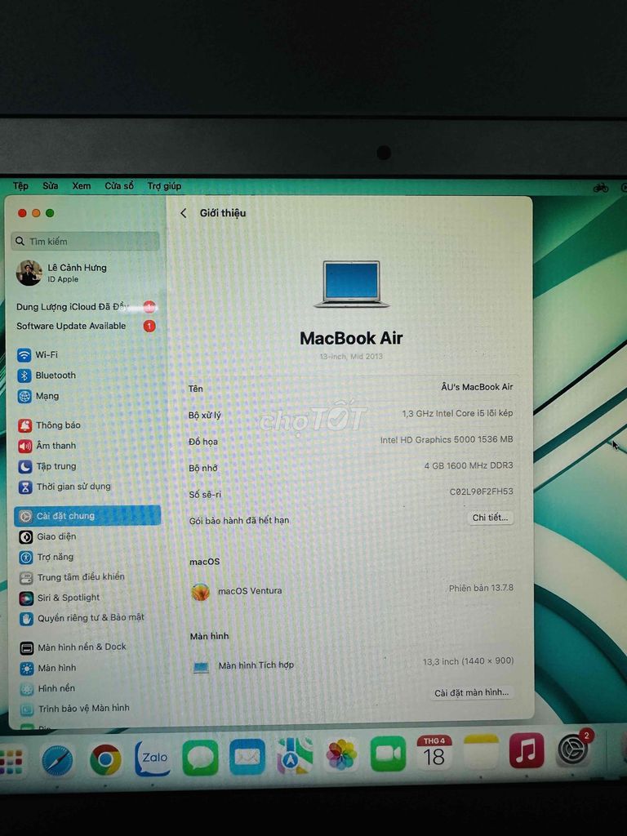Open Music app in the Dock
This screenshot has height=836, width=627.
tap(527, 750)
